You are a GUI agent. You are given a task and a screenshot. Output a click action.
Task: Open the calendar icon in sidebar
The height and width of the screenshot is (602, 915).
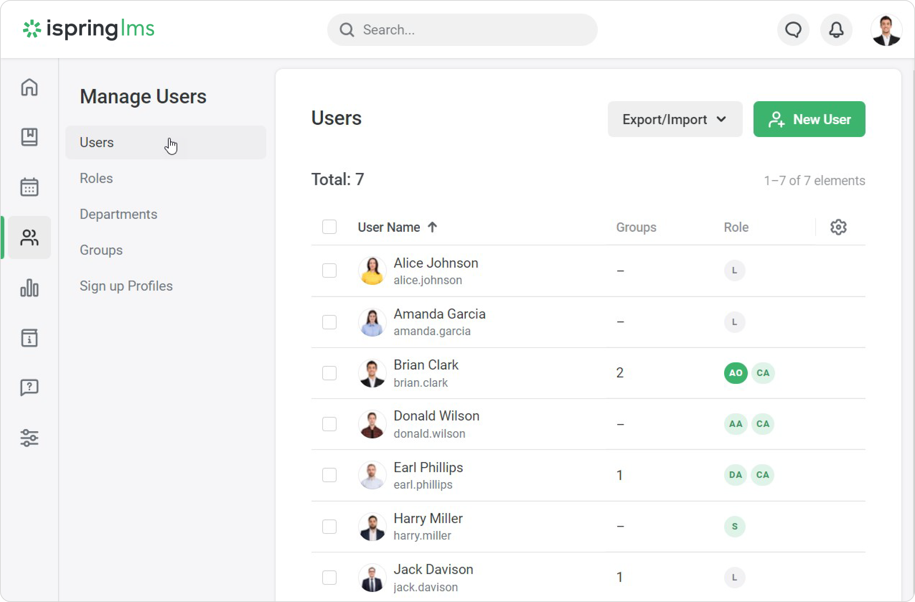coord(29,187)
